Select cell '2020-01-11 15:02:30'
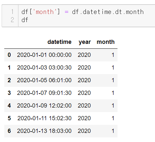The image size is (155, 142). click(44, 118)
